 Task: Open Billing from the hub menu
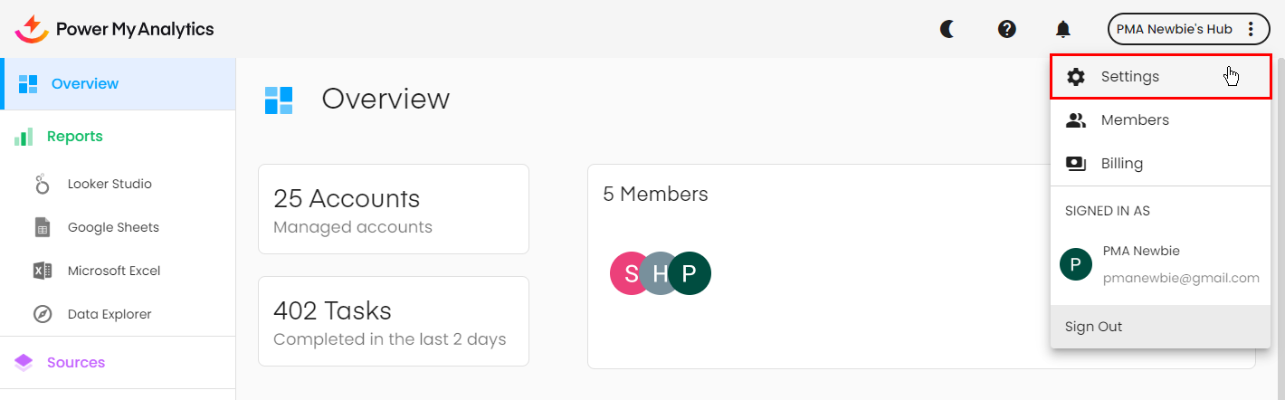click(x=1121, y=164)
